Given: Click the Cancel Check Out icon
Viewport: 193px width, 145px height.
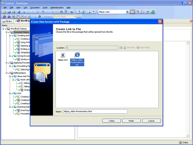Looking at the screenshot, I should tap(93, 12).
